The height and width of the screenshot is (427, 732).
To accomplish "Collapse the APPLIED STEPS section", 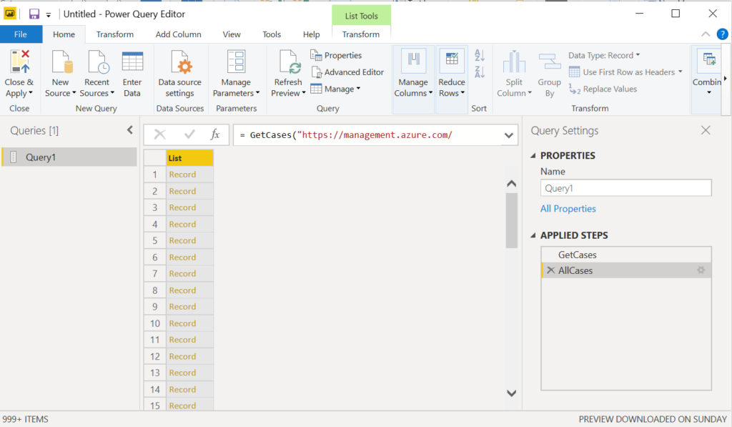I will [x=533, y=235].
